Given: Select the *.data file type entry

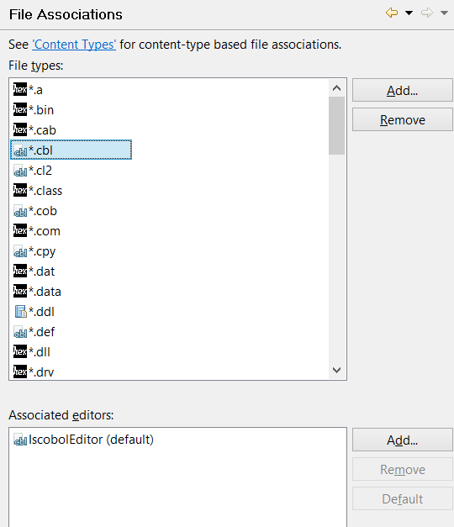Looking at the screenshot, I should [37, 292].
